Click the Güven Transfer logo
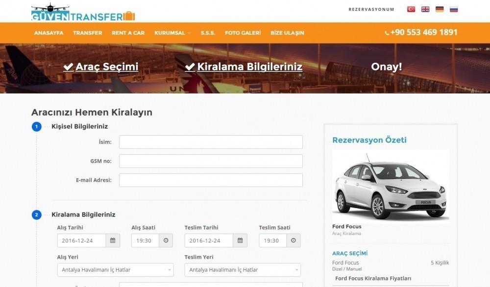The height and width of the screenshot is (287, 490). click(x=83, y=12)
